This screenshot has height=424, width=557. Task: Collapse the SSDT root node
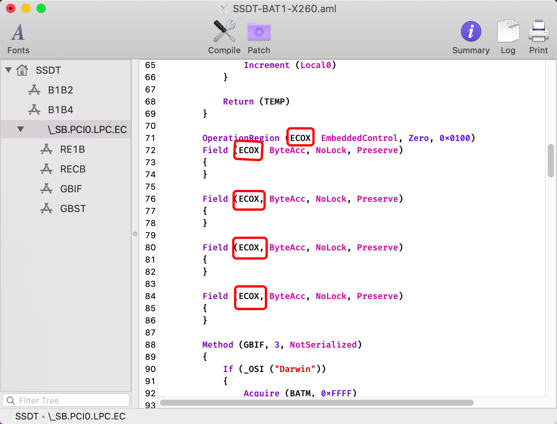pyautogui.click(x=8, y=70)
